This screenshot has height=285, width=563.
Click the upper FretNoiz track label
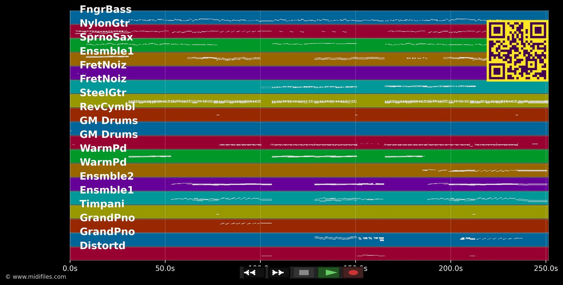[x=103, y=65]
